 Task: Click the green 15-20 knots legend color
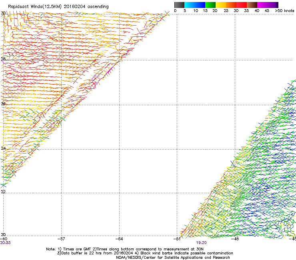click(210, 5)
